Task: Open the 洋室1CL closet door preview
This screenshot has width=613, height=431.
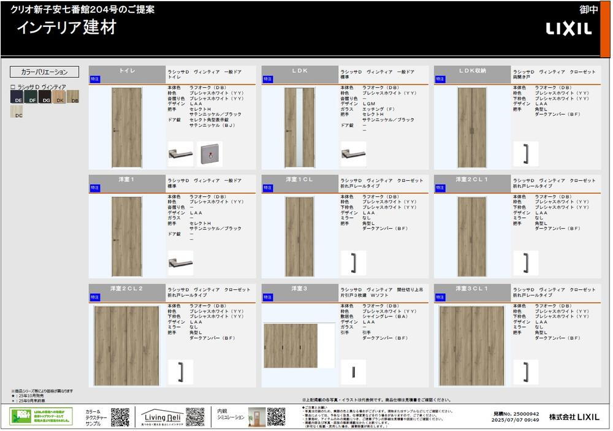Action: 300,237
